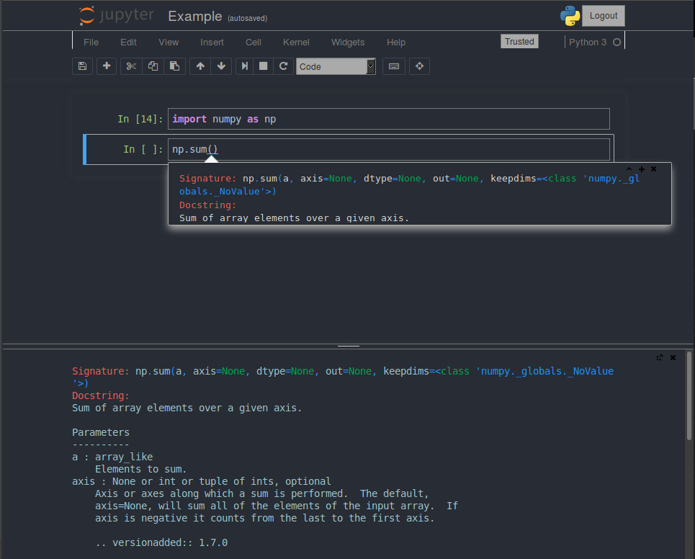Open the cell type dropdown showing Code
This screenshot has height=559, width=695.
point(336,66)
